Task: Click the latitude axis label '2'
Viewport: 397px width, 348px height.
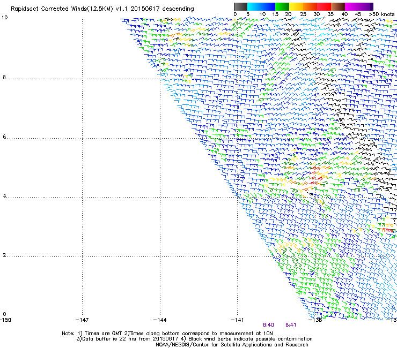Action: pyautogui.click(x=4, y=255)
